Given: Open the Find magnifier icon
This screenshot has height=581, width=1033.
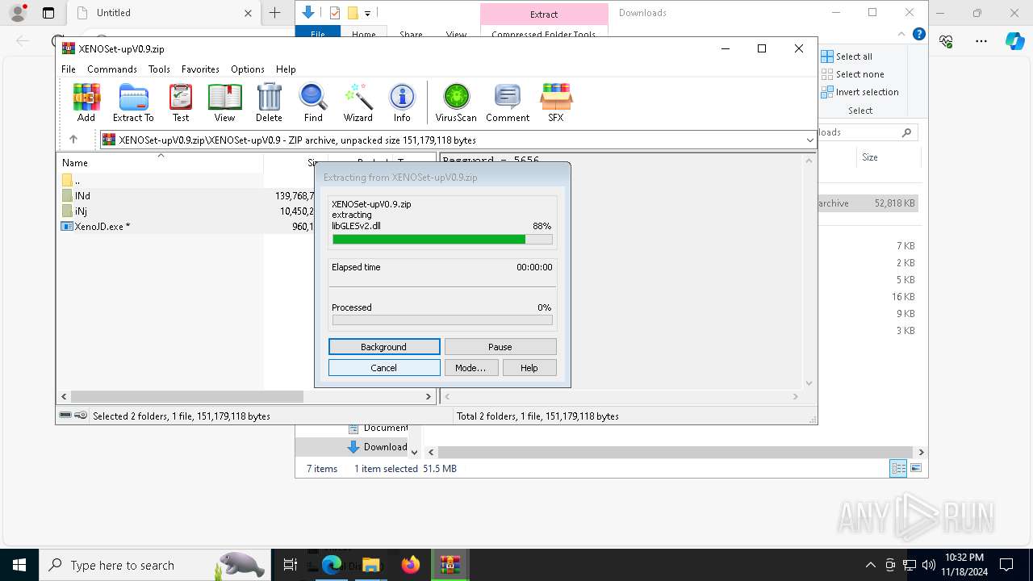Looking at the screenshot, I should click(313, 102).
